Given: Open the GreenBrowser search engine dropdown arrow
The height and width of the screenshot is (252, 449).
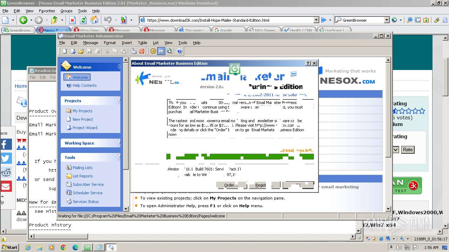Looking at the screenshot, I should click(387, 20).
